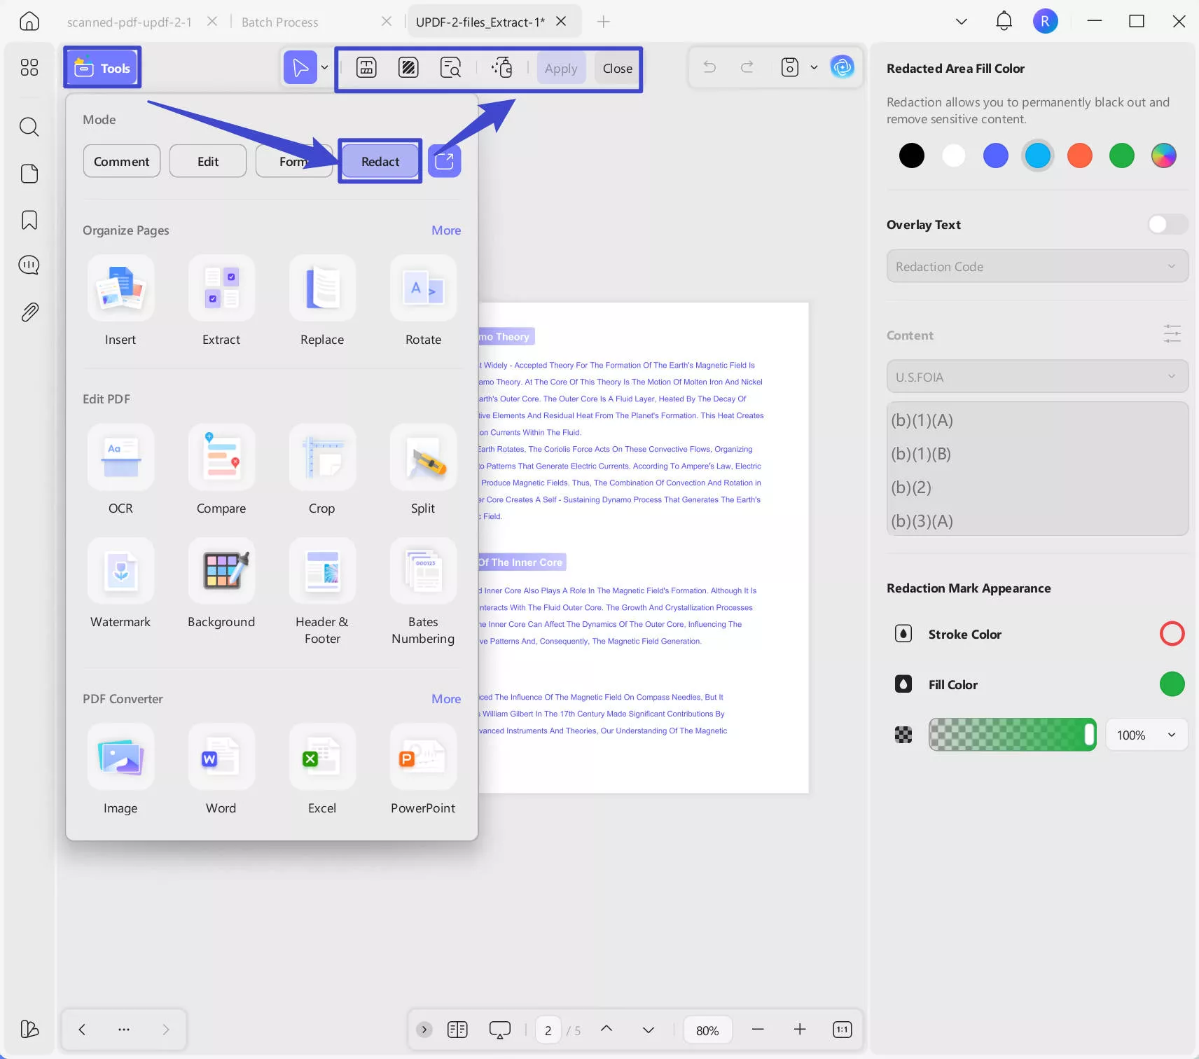
Task: Switch to the Batch Process tab
Action: tap(280, 22)
